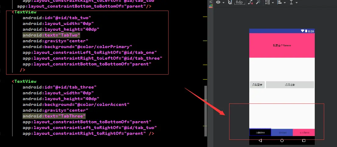Open the view options dropdown arrow
This screenshot has width=337, height=147.
click(224, 3)
